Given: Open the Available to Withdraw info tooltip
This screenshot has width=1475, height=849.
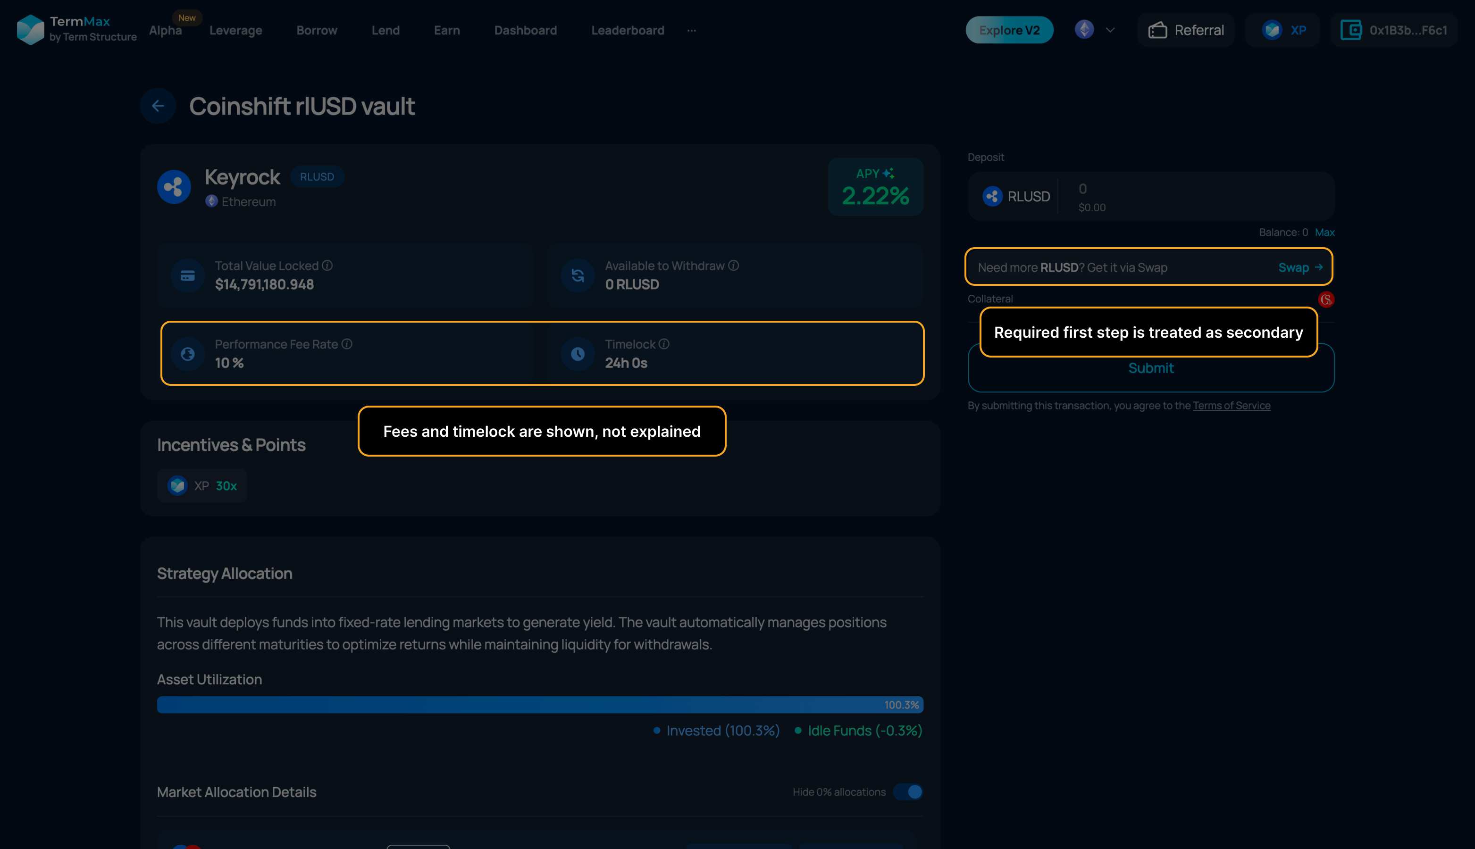Looking at the screenshot, I should point(734,265).
